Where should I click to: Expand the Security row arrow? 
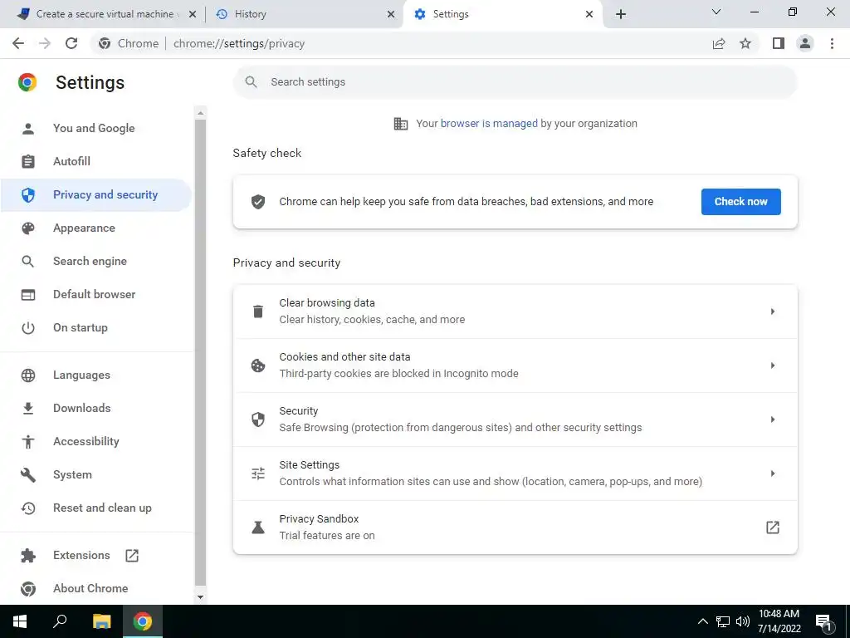tap(773, 420)
